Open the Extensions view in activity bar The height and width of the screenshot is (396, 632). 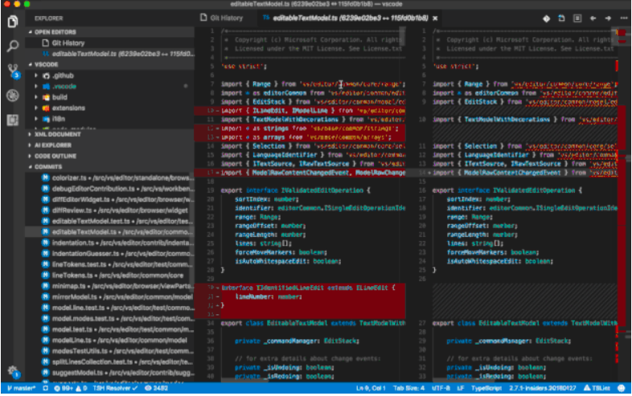[x=12, y=120]
